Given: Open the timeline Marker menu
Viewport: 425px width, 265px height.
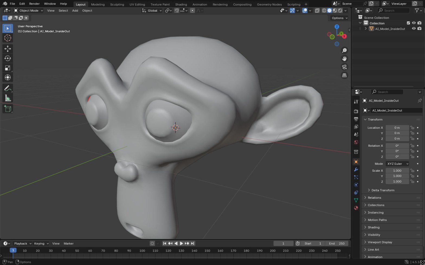Looking at the screenshot, I should [x=69, y=244].
